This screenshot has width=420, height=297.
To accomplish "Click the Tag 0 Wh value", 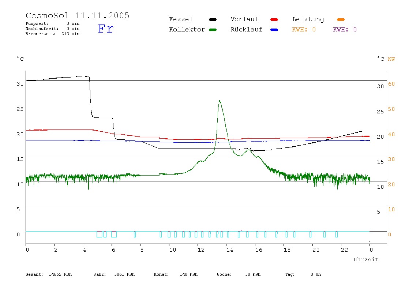I will coord(303,274).
